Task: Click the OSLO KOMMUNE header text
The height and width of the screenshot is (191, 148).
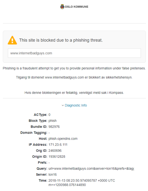Action: tap(76, 7)
